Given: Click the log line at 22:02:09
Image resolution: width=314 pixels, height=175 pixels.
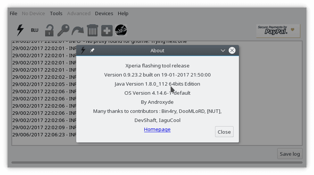Looking at the screenshot, I should pos(44,127).
